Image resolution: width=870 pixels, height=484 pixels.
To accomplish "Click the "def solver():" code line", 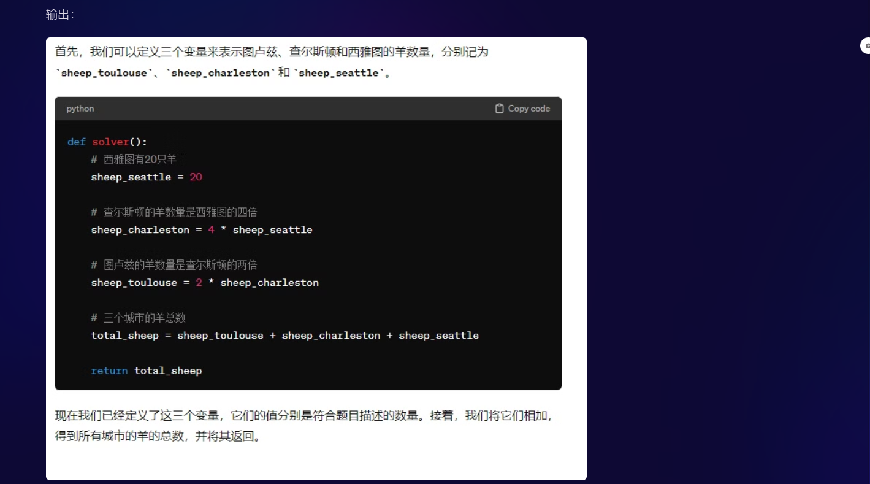I will [x=107, y=142].
